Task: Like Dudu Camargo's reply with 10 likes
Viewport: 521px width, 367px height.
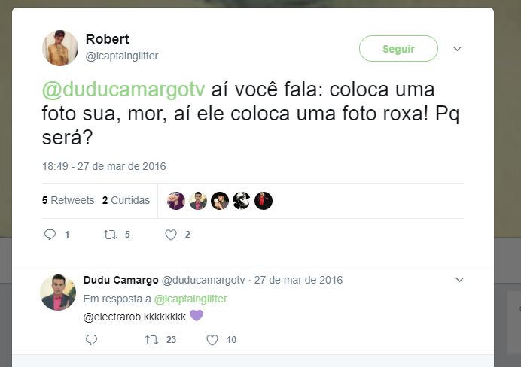Action: (212, 339)
